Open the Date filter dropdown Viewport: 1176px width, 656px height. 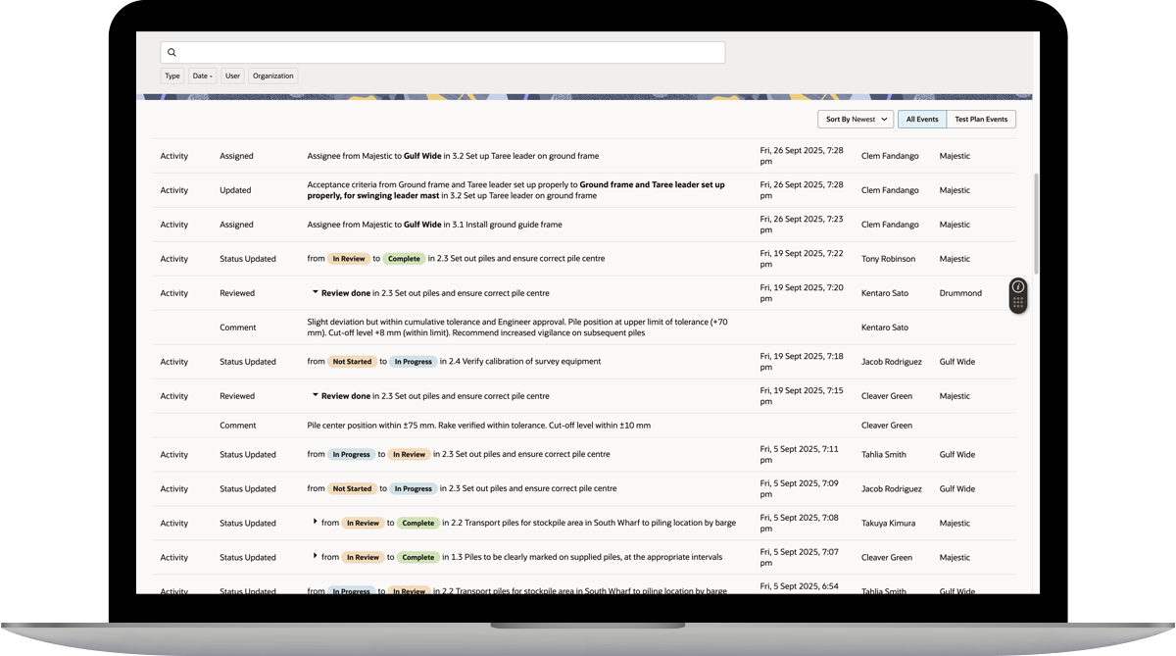tap(202, 76)
